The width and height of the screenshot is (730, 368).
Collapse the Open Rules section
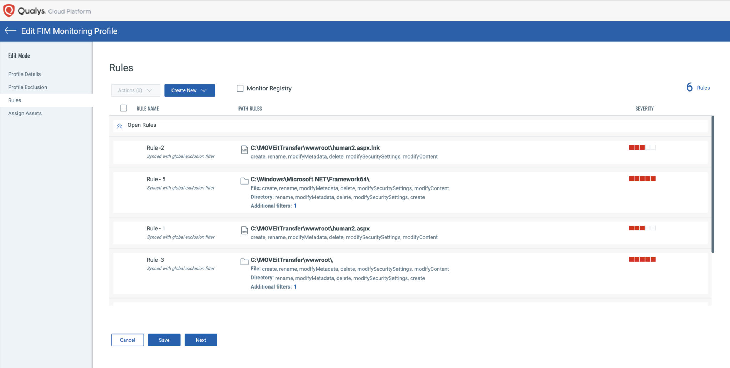119,125
